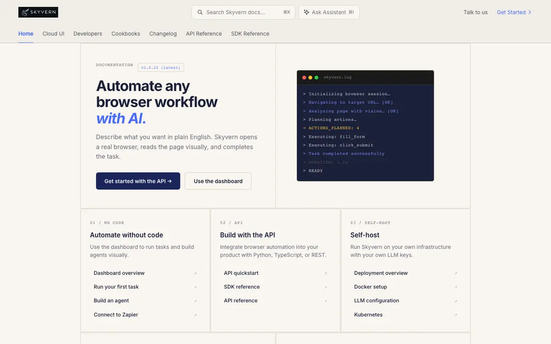The height and width of the screenshot is (344, 551).
Task: Click the Executing: fill_form log line
Action: pos(334,137)
